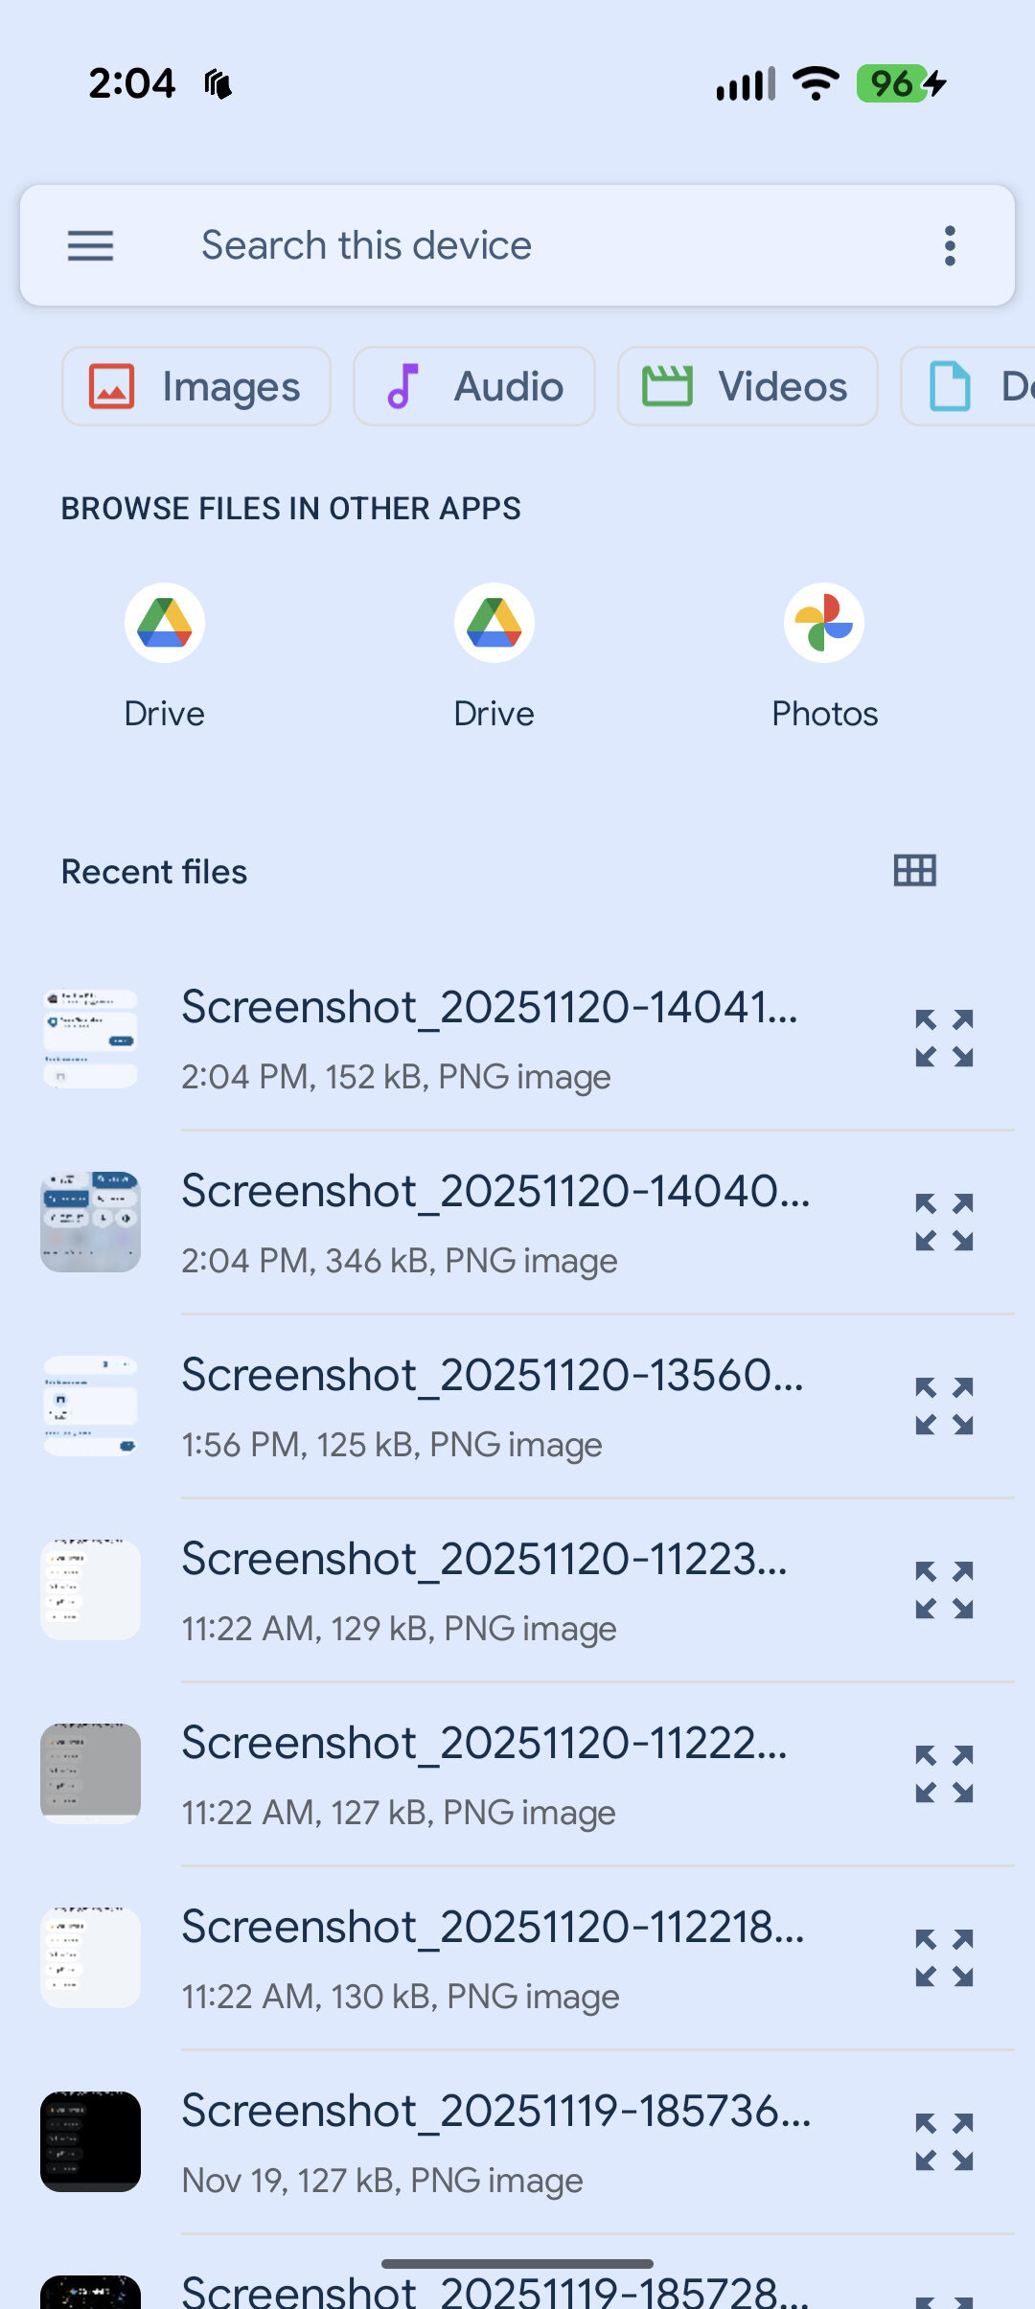Expand preview of the 346 kB screenshot
Viewport: 1035px width, 2309px height.
(944, 1223)
